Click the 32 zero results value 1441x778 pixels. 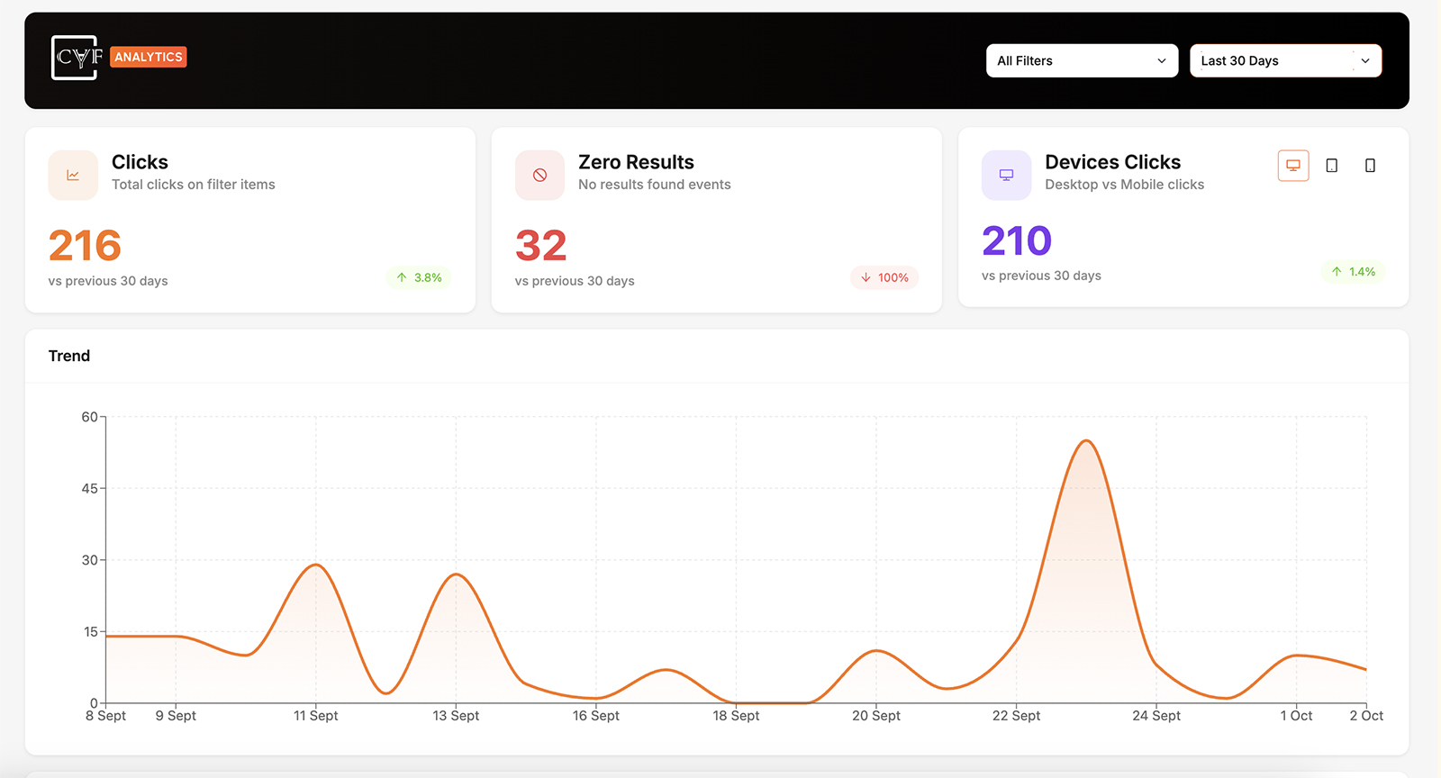coord(541,245)
